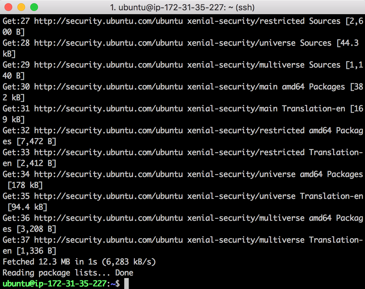Click the red close window button

[8, 7]
